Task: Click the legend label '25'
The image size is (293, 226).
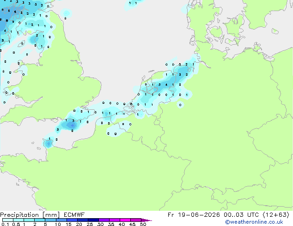Action: pos(90,224)
